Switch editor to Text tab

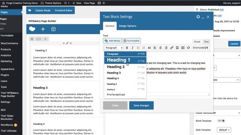click(x=206, y=42)
